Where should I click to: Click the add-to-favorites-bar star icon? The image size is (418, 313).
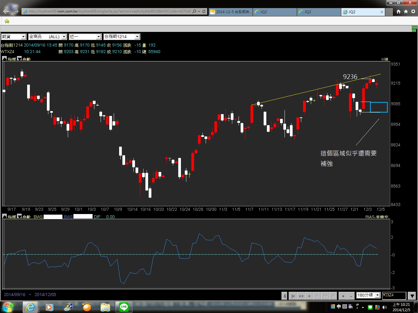coord(7,21)
